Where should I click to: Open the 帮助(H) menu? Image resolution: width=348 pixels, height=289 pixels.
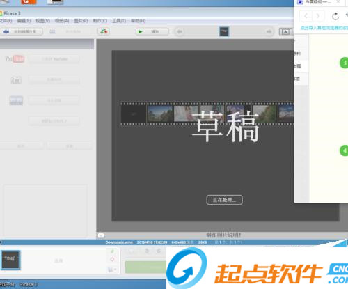pos(138,21)
